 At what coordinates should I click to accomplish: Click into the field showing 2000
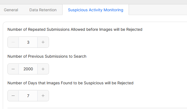(28, 69)
